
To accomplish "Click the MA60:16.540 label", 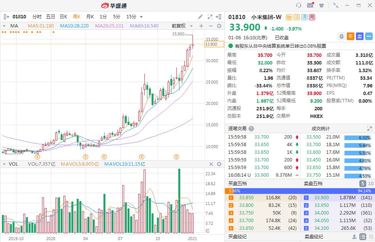I will point(144,26).
